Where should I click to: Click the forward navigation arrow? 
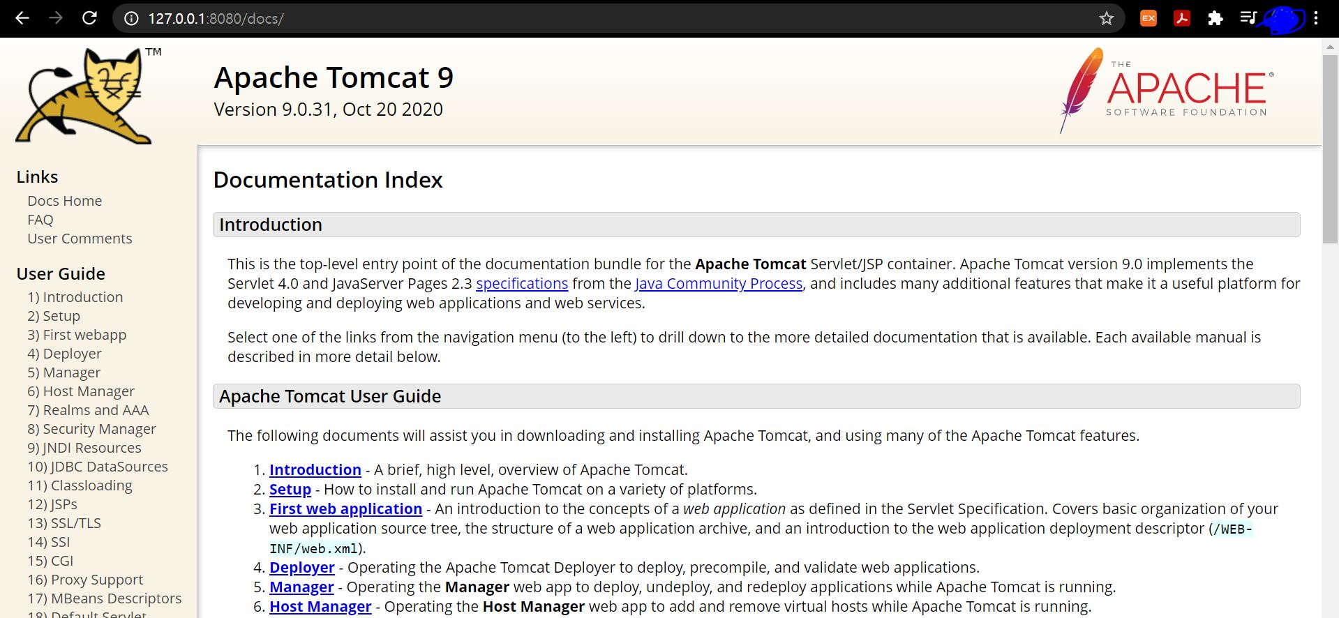coord(56,18)
